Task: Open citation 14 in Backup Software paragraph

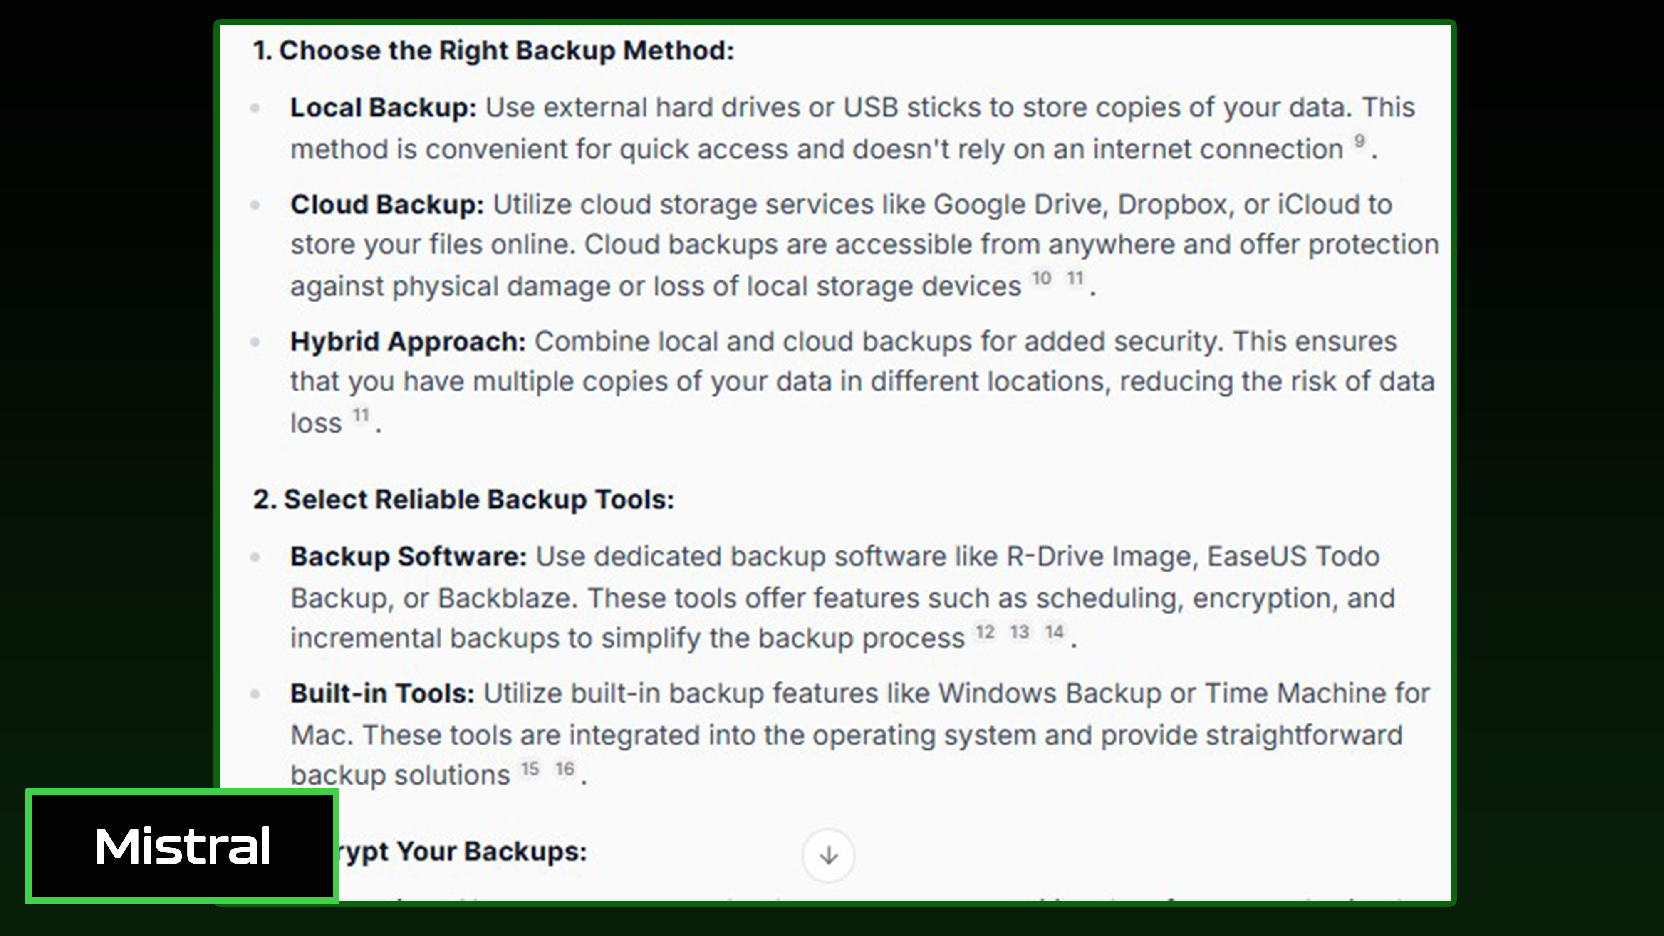Action: click(x=1054, y=632)
